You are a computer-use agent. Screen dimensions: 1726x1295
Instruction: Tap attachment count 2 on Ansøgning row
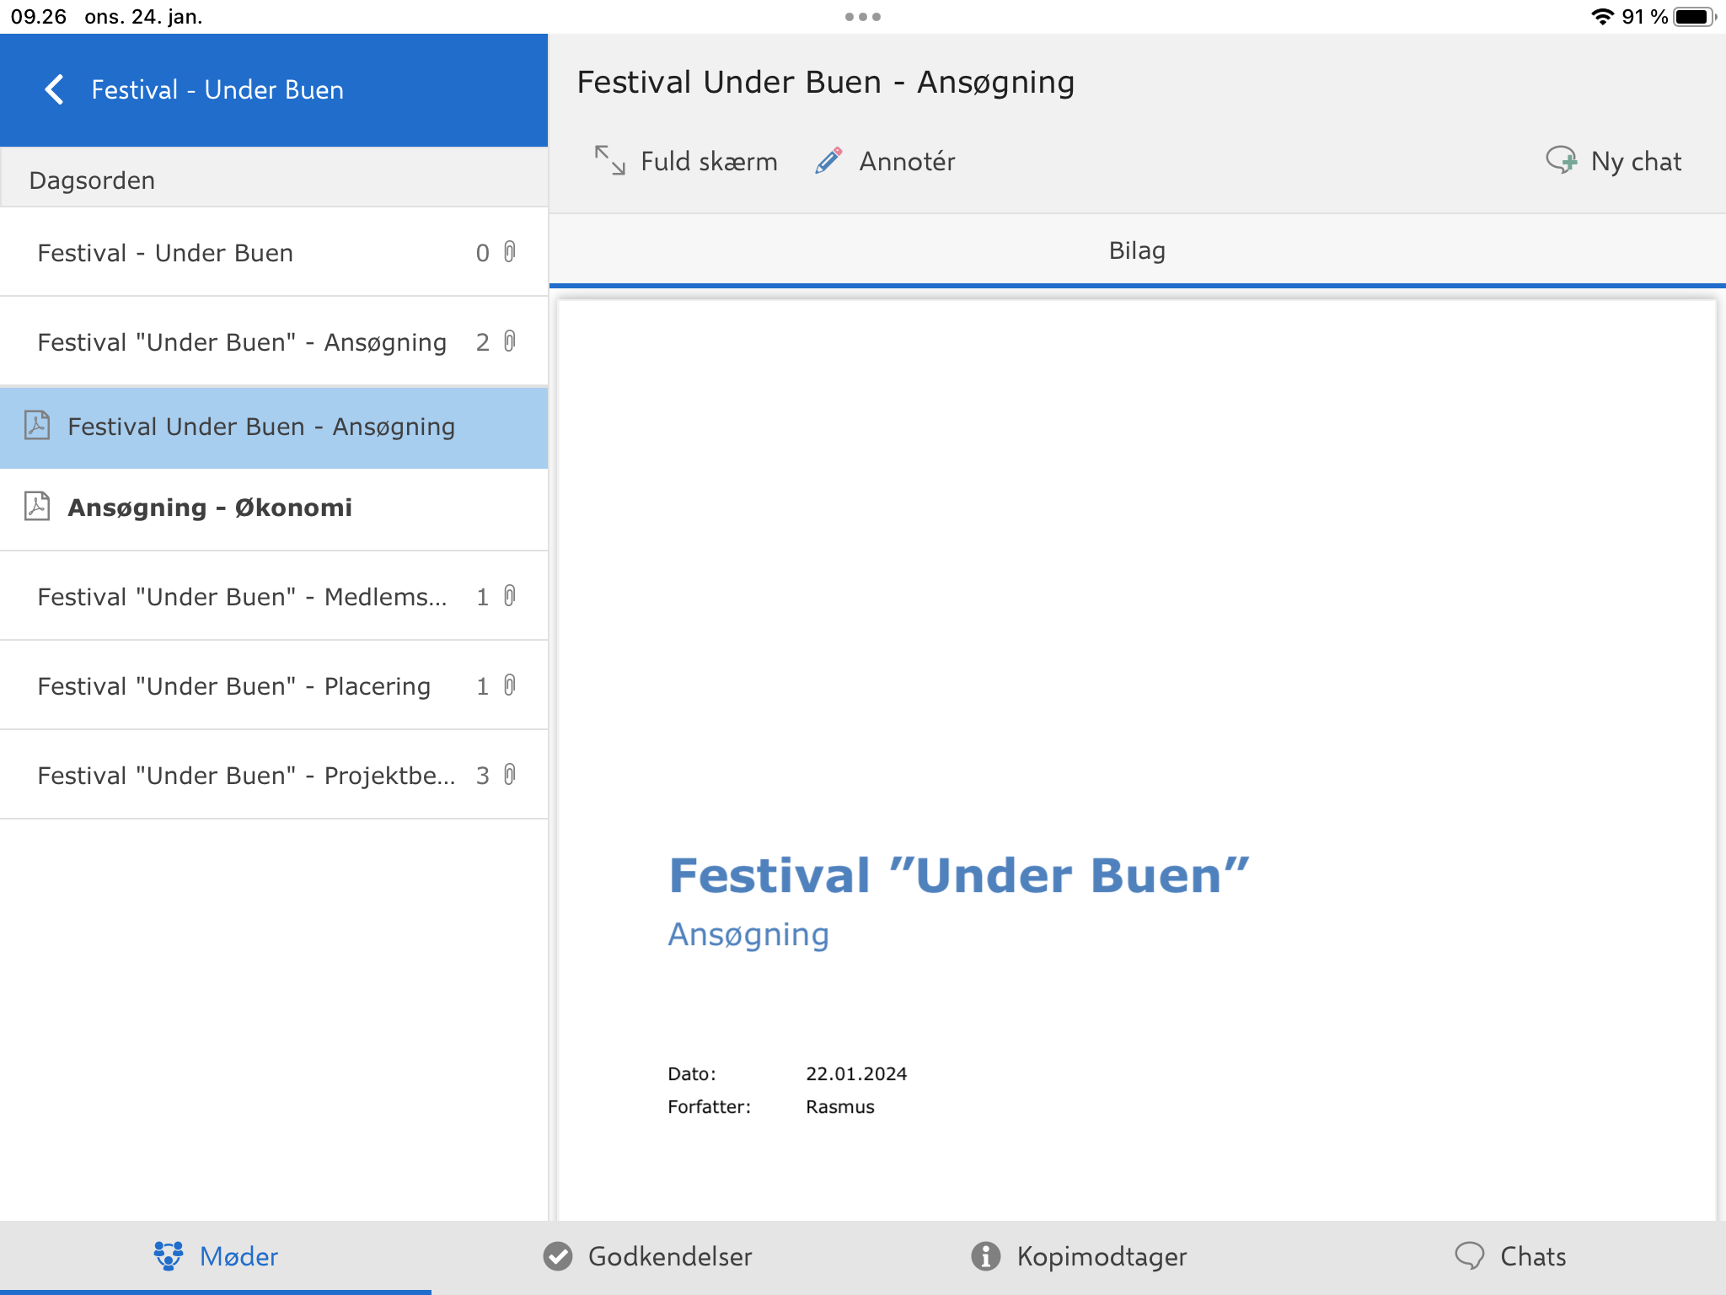click(482, 342)
